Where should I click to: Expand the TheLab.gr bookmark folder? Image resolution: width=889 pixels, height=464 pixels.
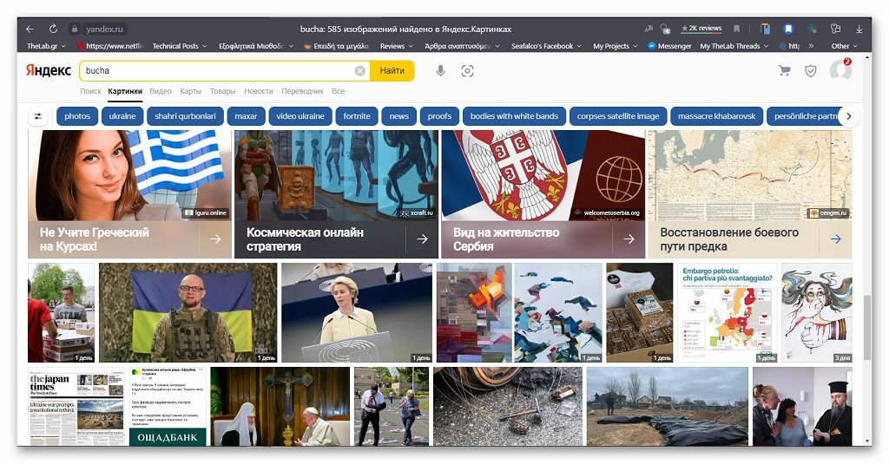coord(46,46)
